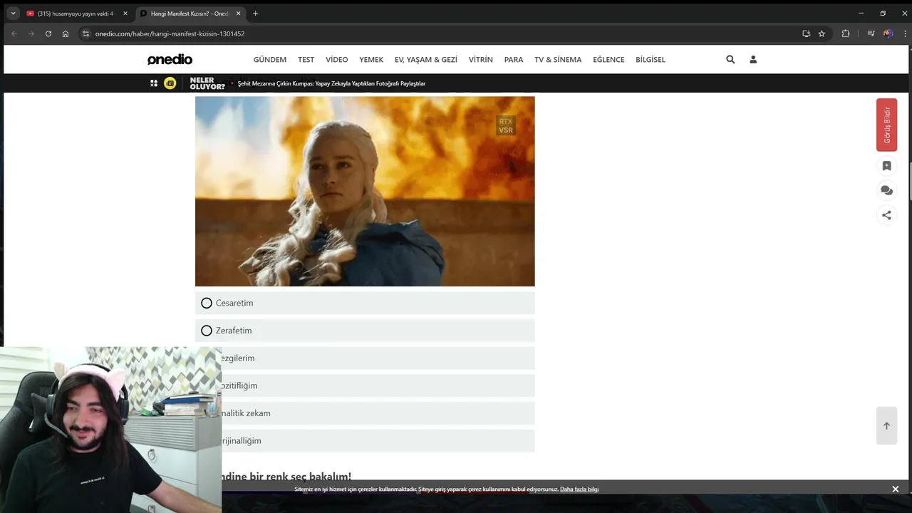Go forward in browser history

click(31, 33)
